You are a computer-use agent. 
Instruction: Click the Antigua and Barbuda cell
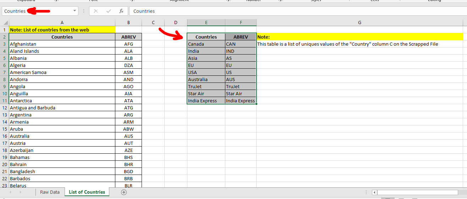coord(62,108)
